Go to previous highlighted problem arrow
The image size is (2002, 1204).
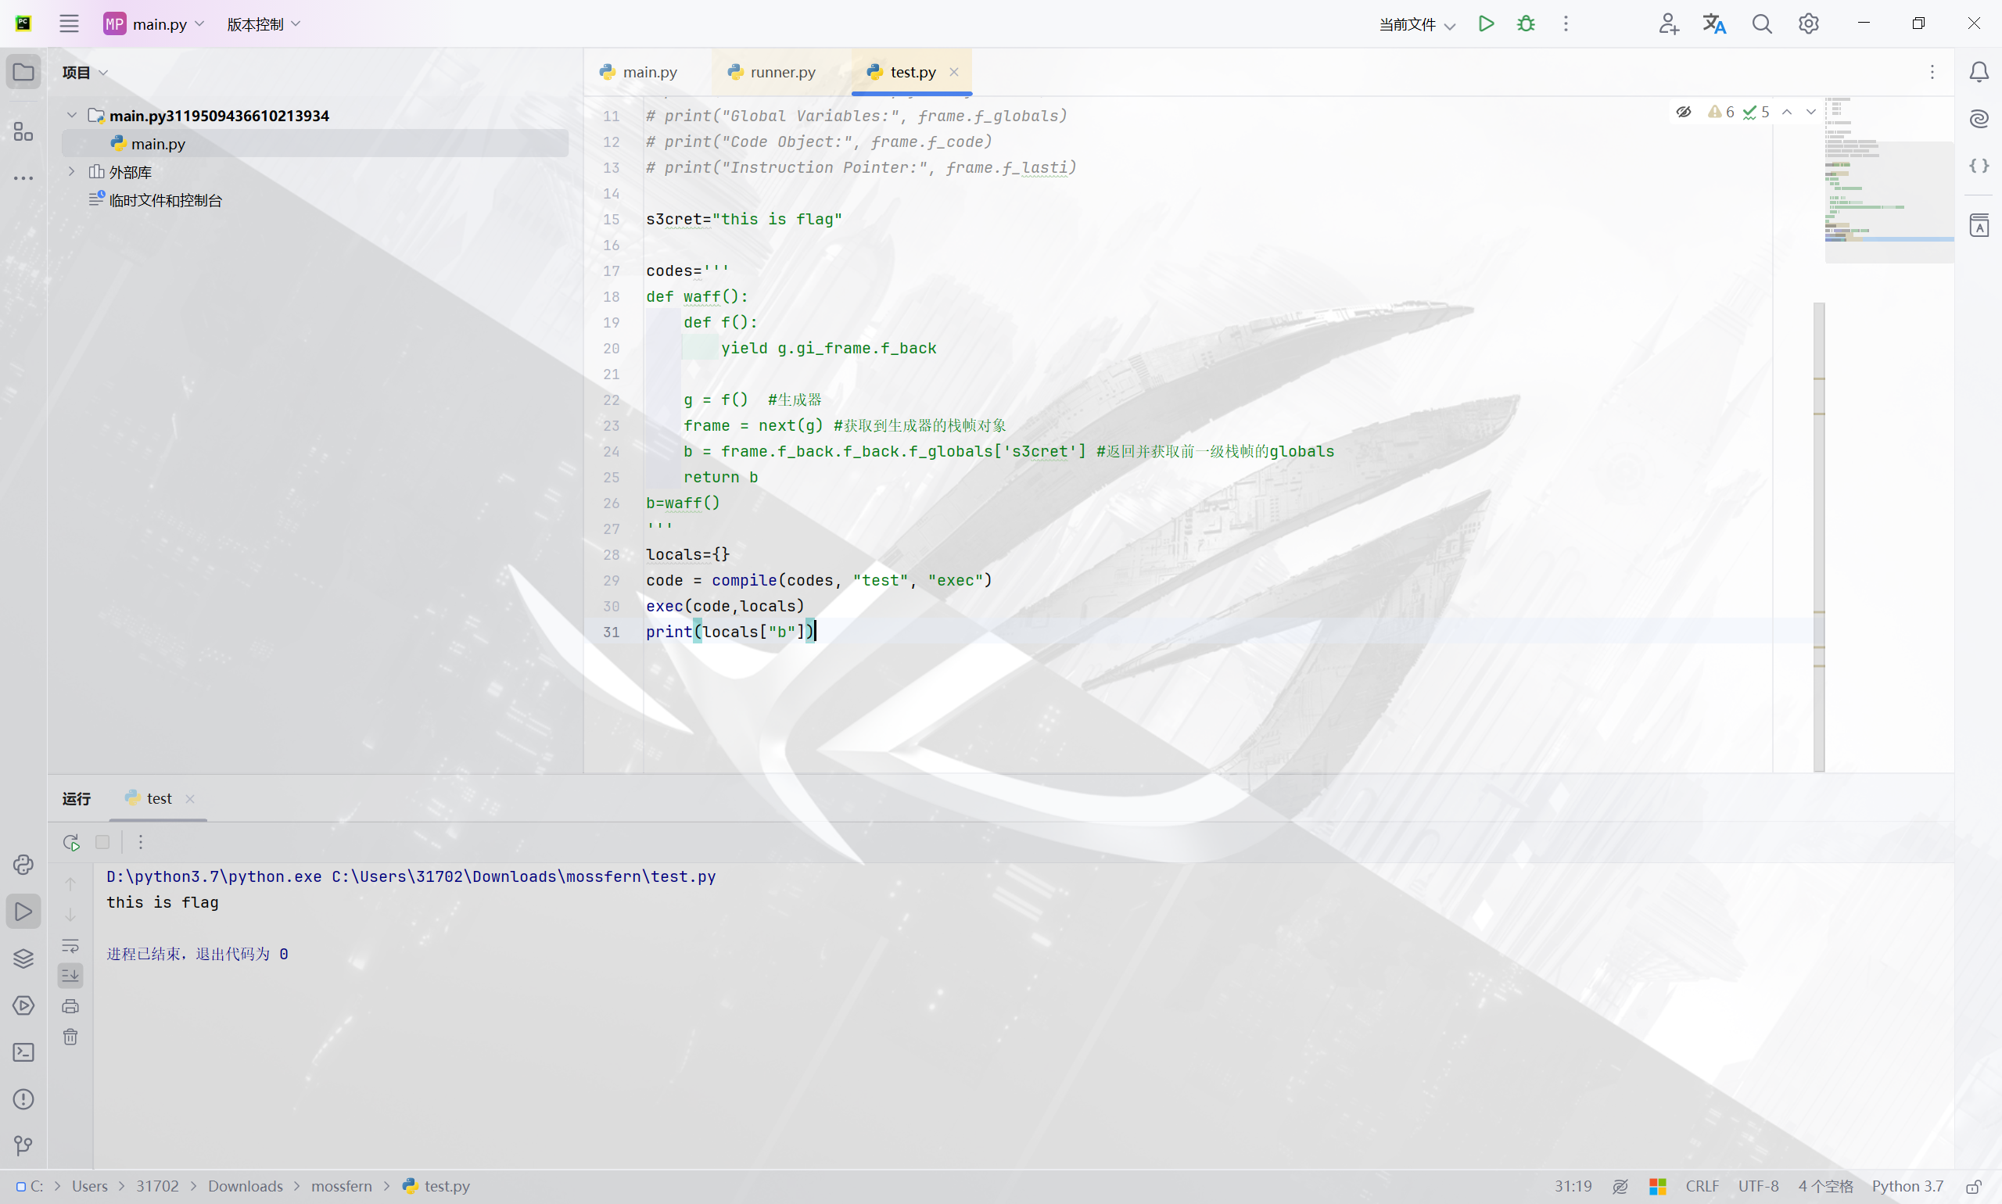click(1787, 112)
